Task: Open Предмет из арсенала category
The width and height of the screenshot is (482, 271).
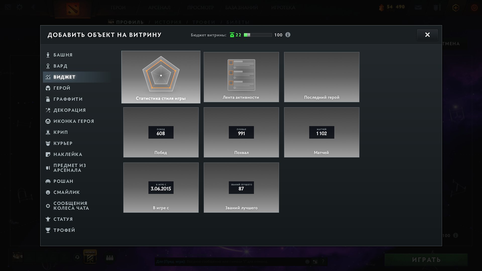Action: tap(70, 168)
